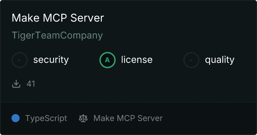Select the security label text

pyautogui.click(x=51, y=60)
